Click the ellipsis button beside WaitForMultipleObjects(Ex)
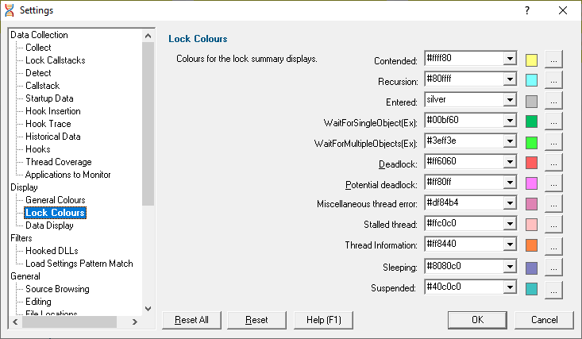 (x=553, y=142)
